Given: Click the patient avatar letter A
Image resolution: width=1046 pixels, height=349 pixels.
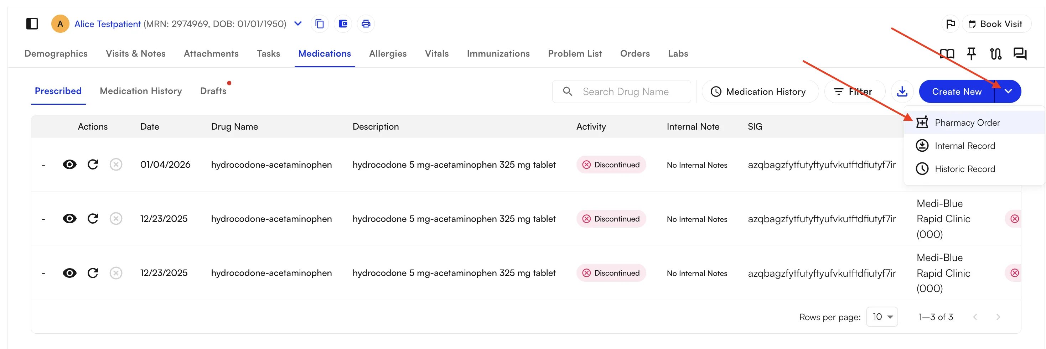Looking at the screenshot, I should coord(60,24).
